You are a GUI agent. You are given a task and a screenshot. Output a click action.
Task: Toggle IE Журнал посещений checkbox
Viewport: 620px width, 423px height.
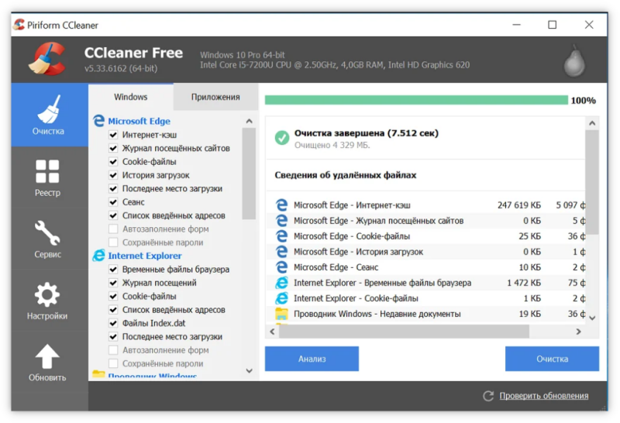113,283
